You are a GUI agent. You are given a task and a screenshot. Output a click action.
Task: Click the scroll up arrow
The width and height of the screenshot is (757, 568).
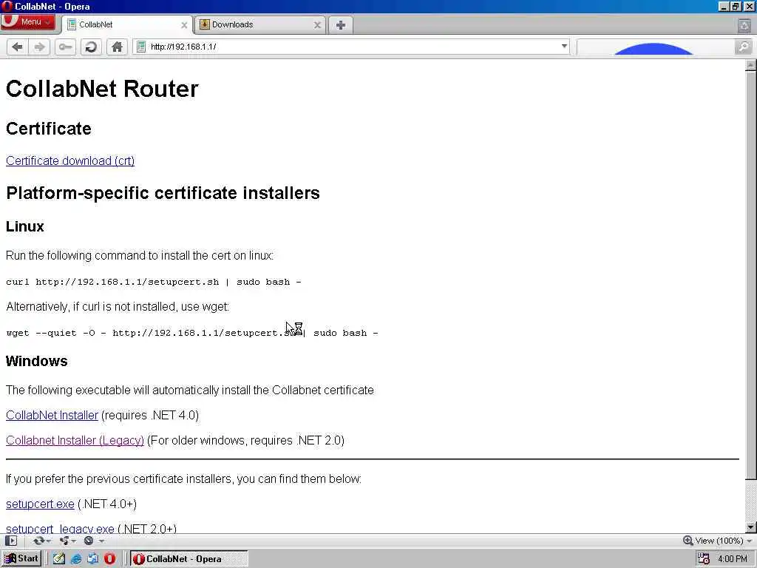click(x=751, y=65)
